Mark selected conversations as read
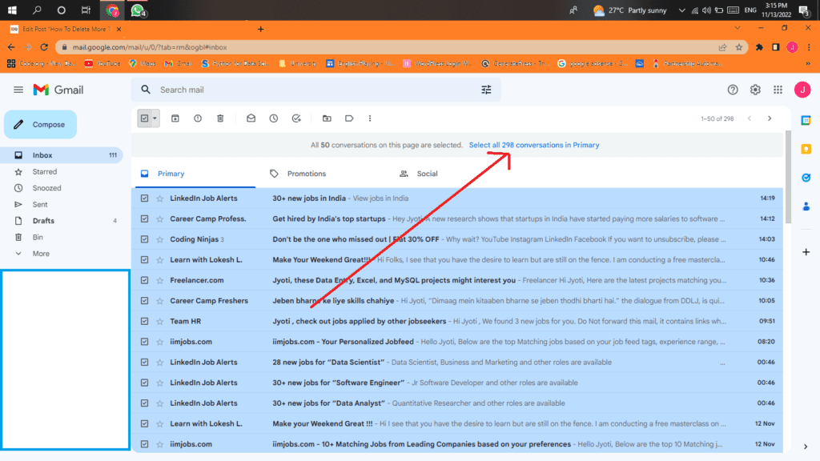 [x=251, y=118]
